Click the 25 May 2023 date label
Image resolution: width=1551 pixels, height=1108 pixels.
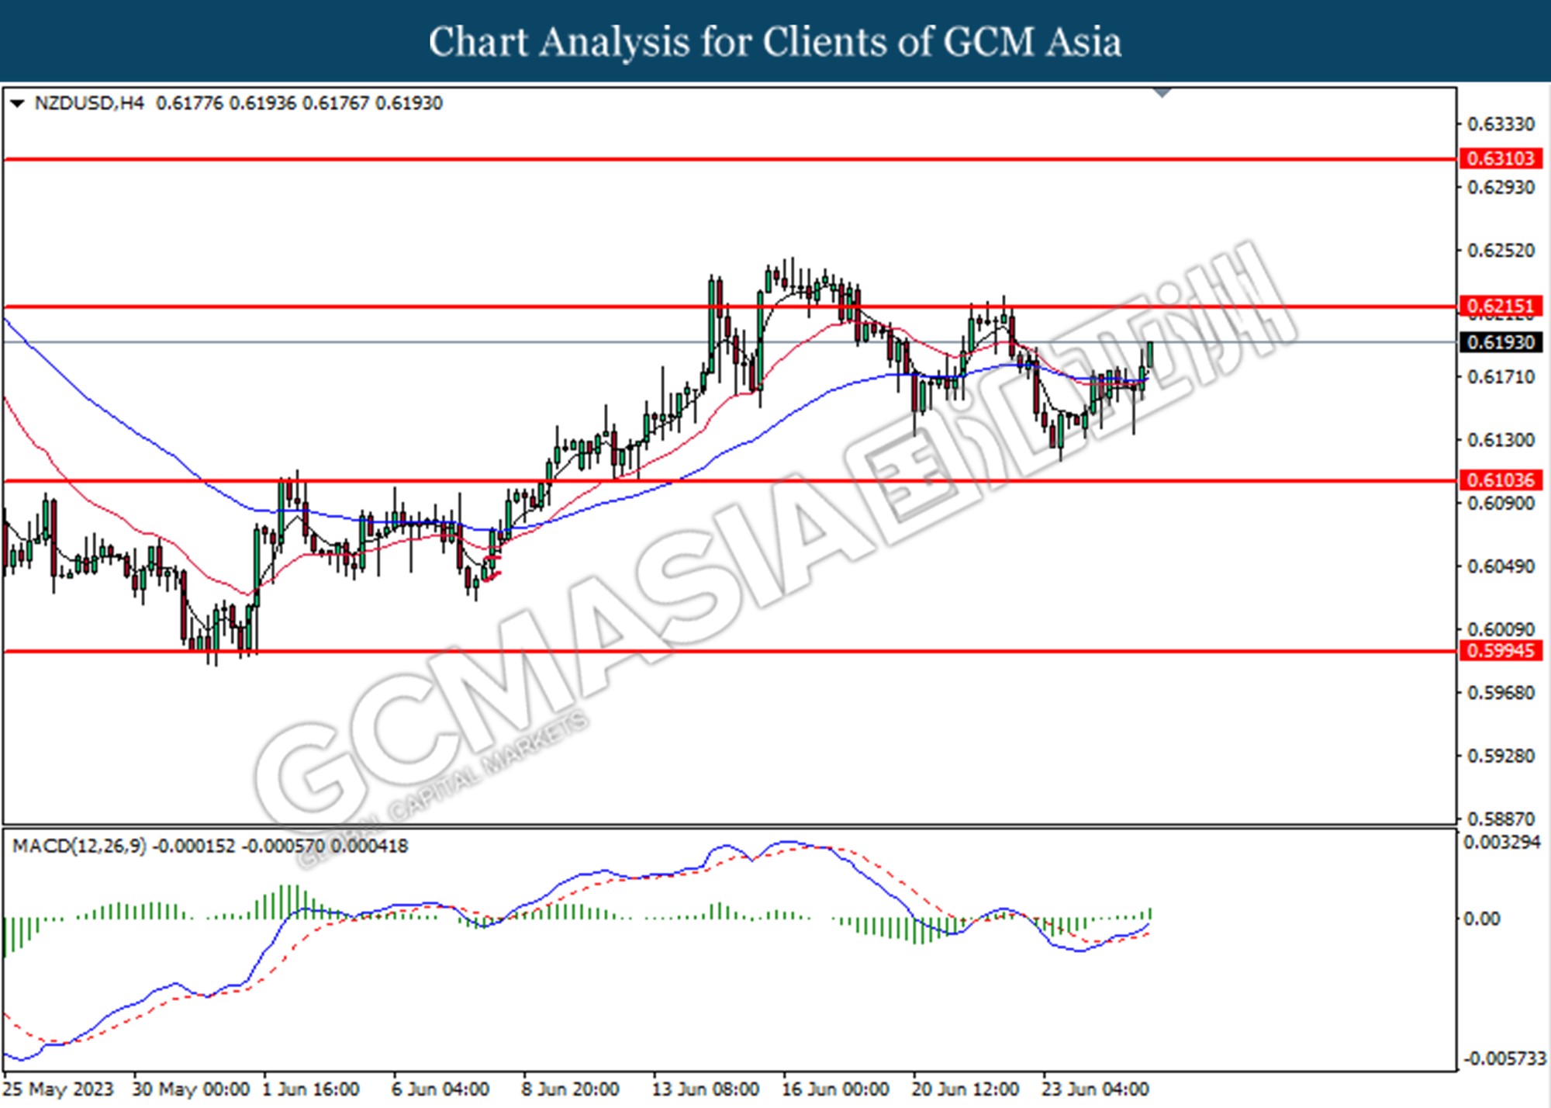pyautogui.click(x=58, y=1089)
